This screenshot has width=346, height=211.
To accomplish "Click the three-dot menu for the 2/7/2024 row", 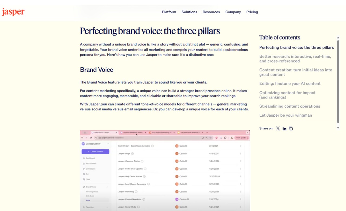I will click(x=240, y=146).
